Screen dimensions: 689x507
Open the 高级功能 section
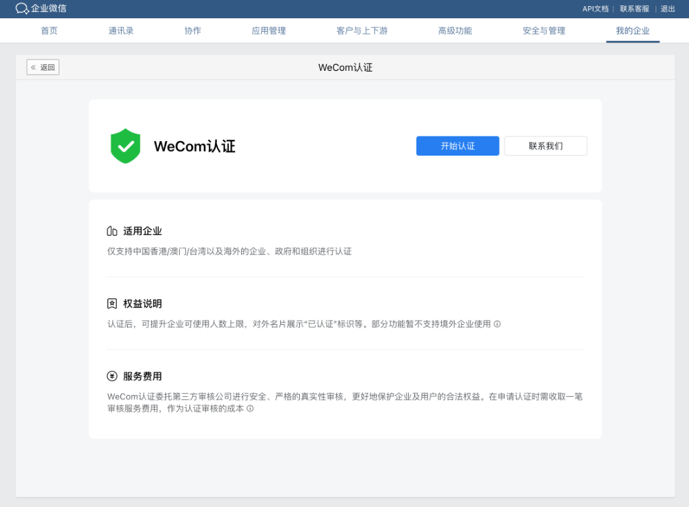pyautogui.click(x=455, y=30)
